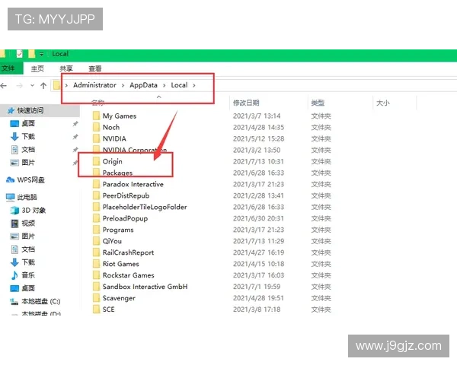Click 快速访问 star in sidebar
The width and height of the screenshot is (457, 365).
pos(10,110)
